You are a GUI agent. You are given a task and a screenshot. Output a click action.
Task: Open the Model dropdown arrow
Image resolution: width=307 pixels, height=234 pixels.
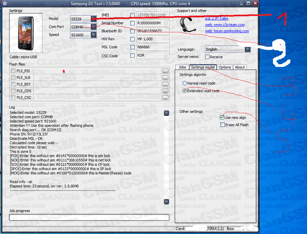click(x=94, y=19)
